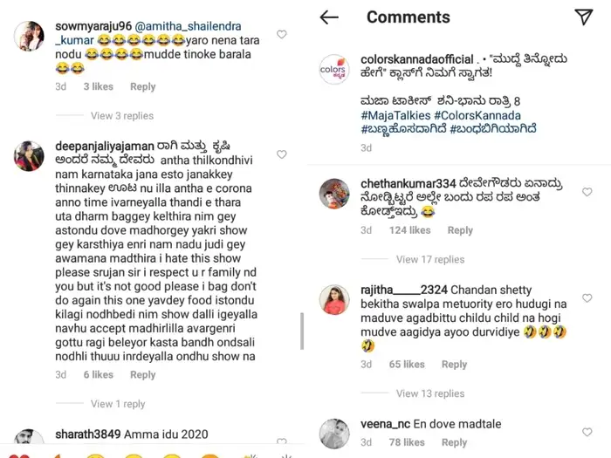This screenshot has width=611, height=458.
Task: Open direct share paper plane icon
Action: (x=583, y=17)
